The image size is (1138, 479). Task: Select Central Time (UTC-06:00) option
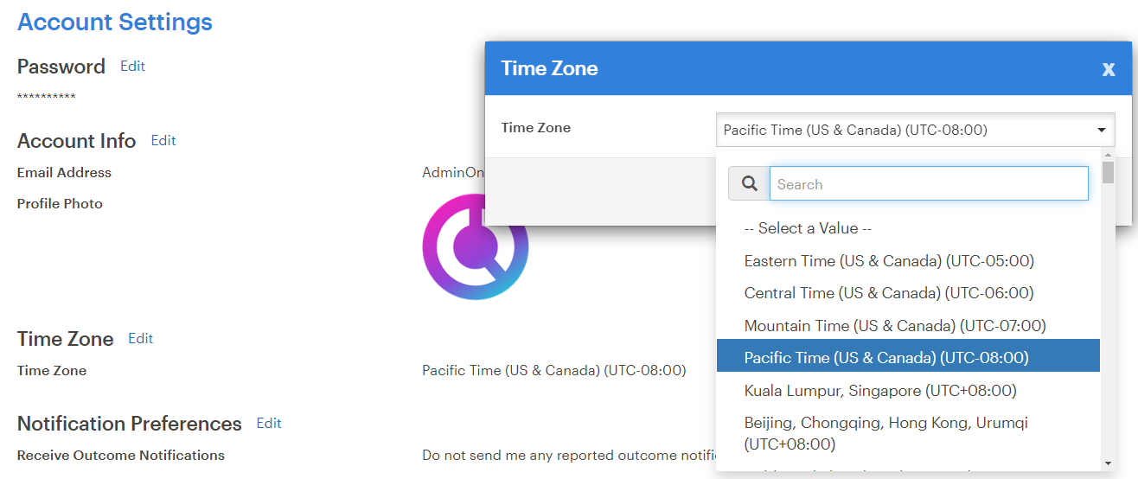(889, 293)
